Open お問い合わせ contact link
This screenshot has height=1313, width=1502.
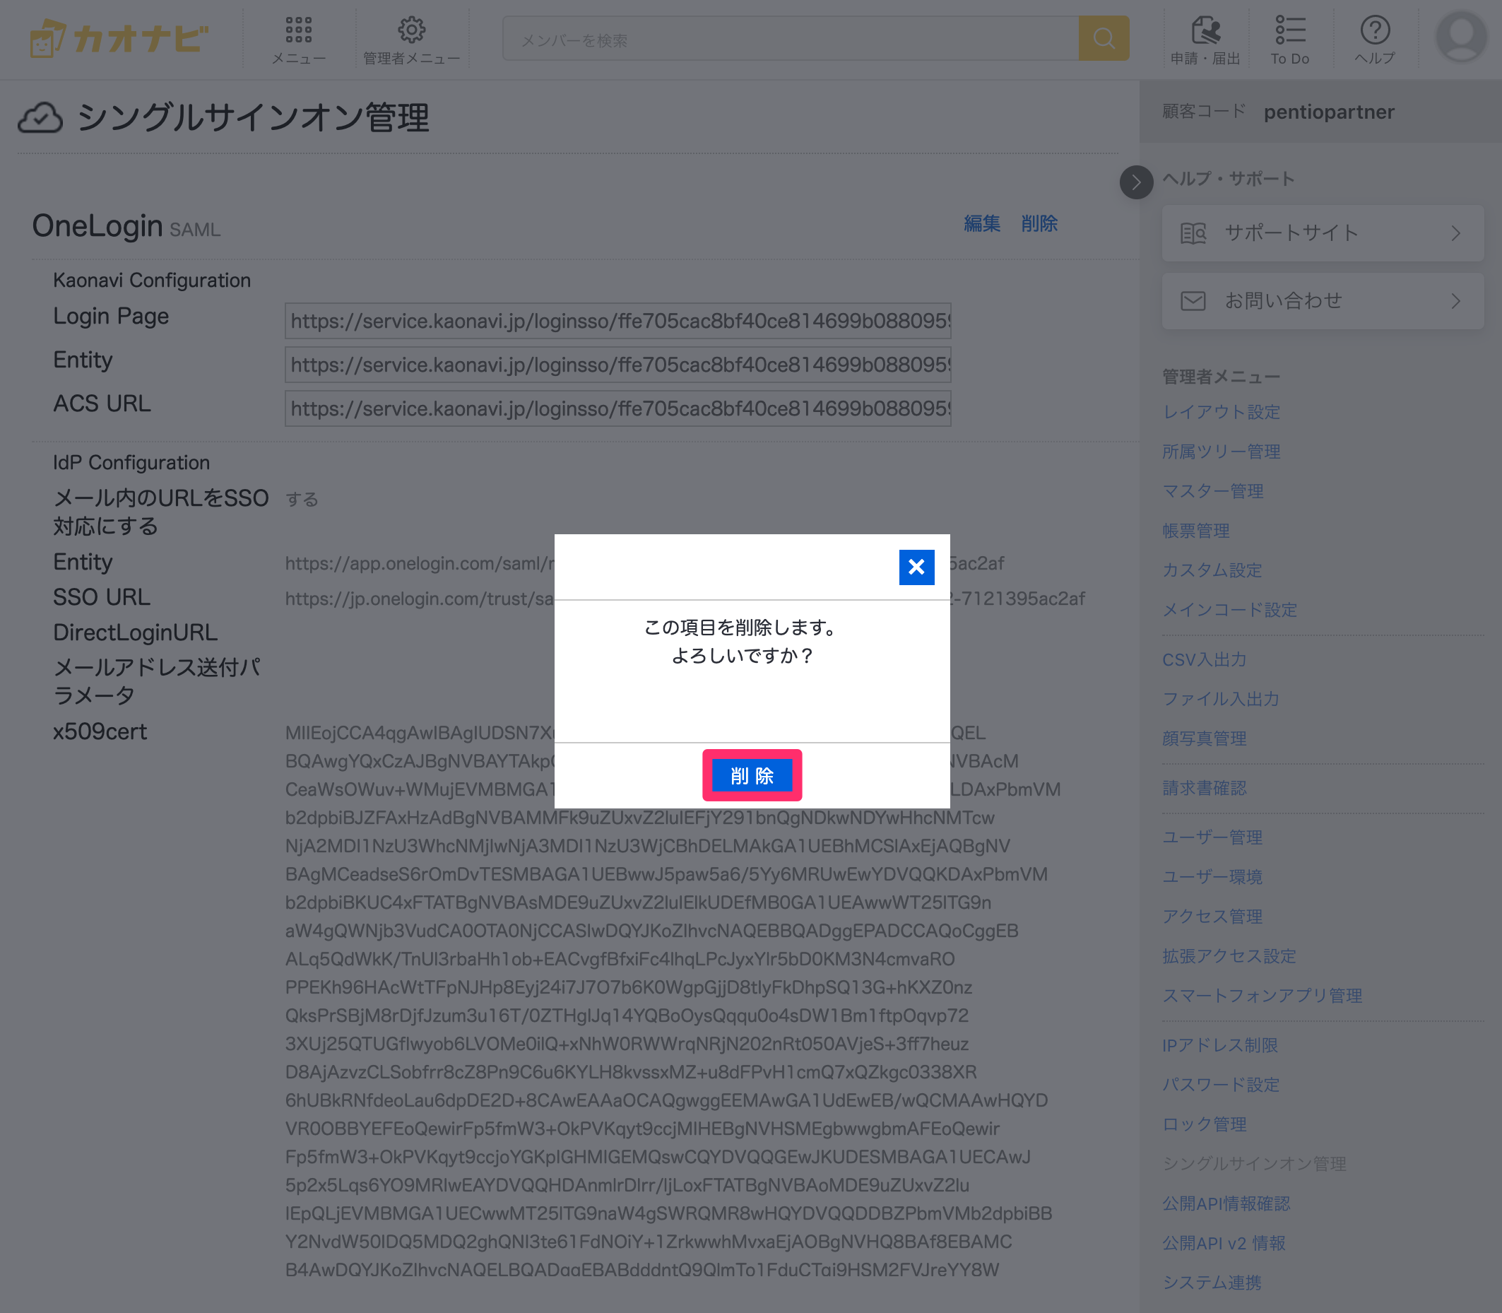click(x=1323, y=301)
